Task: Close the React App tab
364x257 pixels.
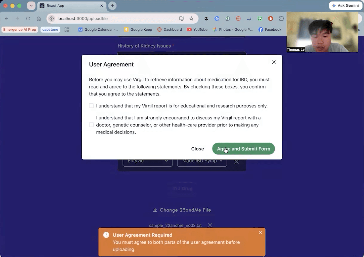Action: [x=102, y=6]
